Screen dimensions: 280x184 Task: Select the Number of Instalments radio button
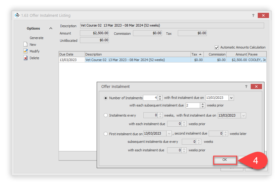(x=106, y=98)
